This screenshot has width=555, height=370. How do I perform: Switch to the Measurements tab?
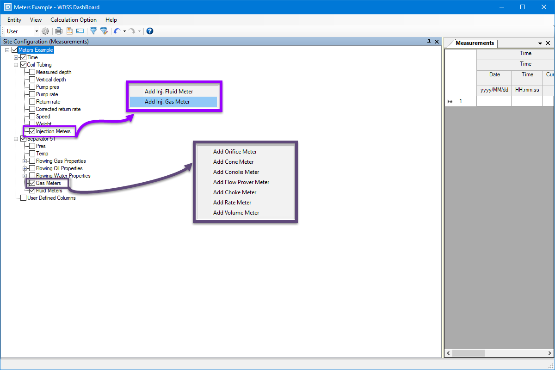pyautogui.click(x=475, y=43)
